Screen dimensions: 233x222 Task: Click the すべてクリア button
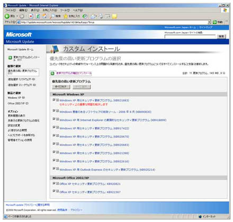click(x=61, y=87)
